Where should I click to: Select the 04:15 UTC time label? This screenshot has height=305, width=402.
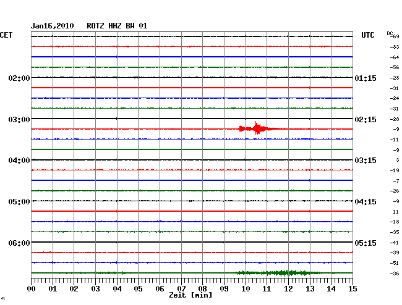(366, 202)
